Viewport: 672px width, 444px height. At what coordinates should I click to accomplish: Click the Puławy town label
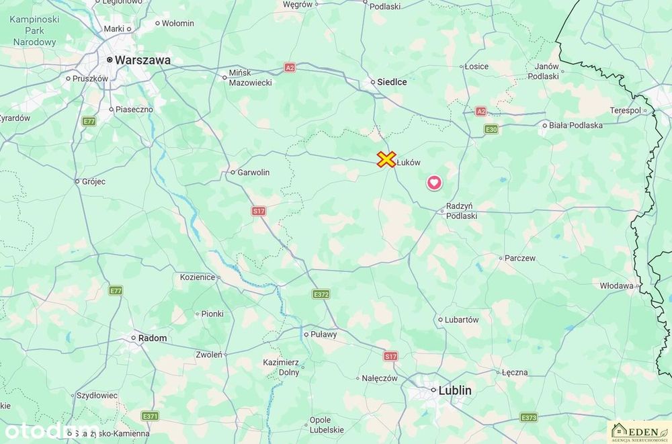(x=324, y=335)
